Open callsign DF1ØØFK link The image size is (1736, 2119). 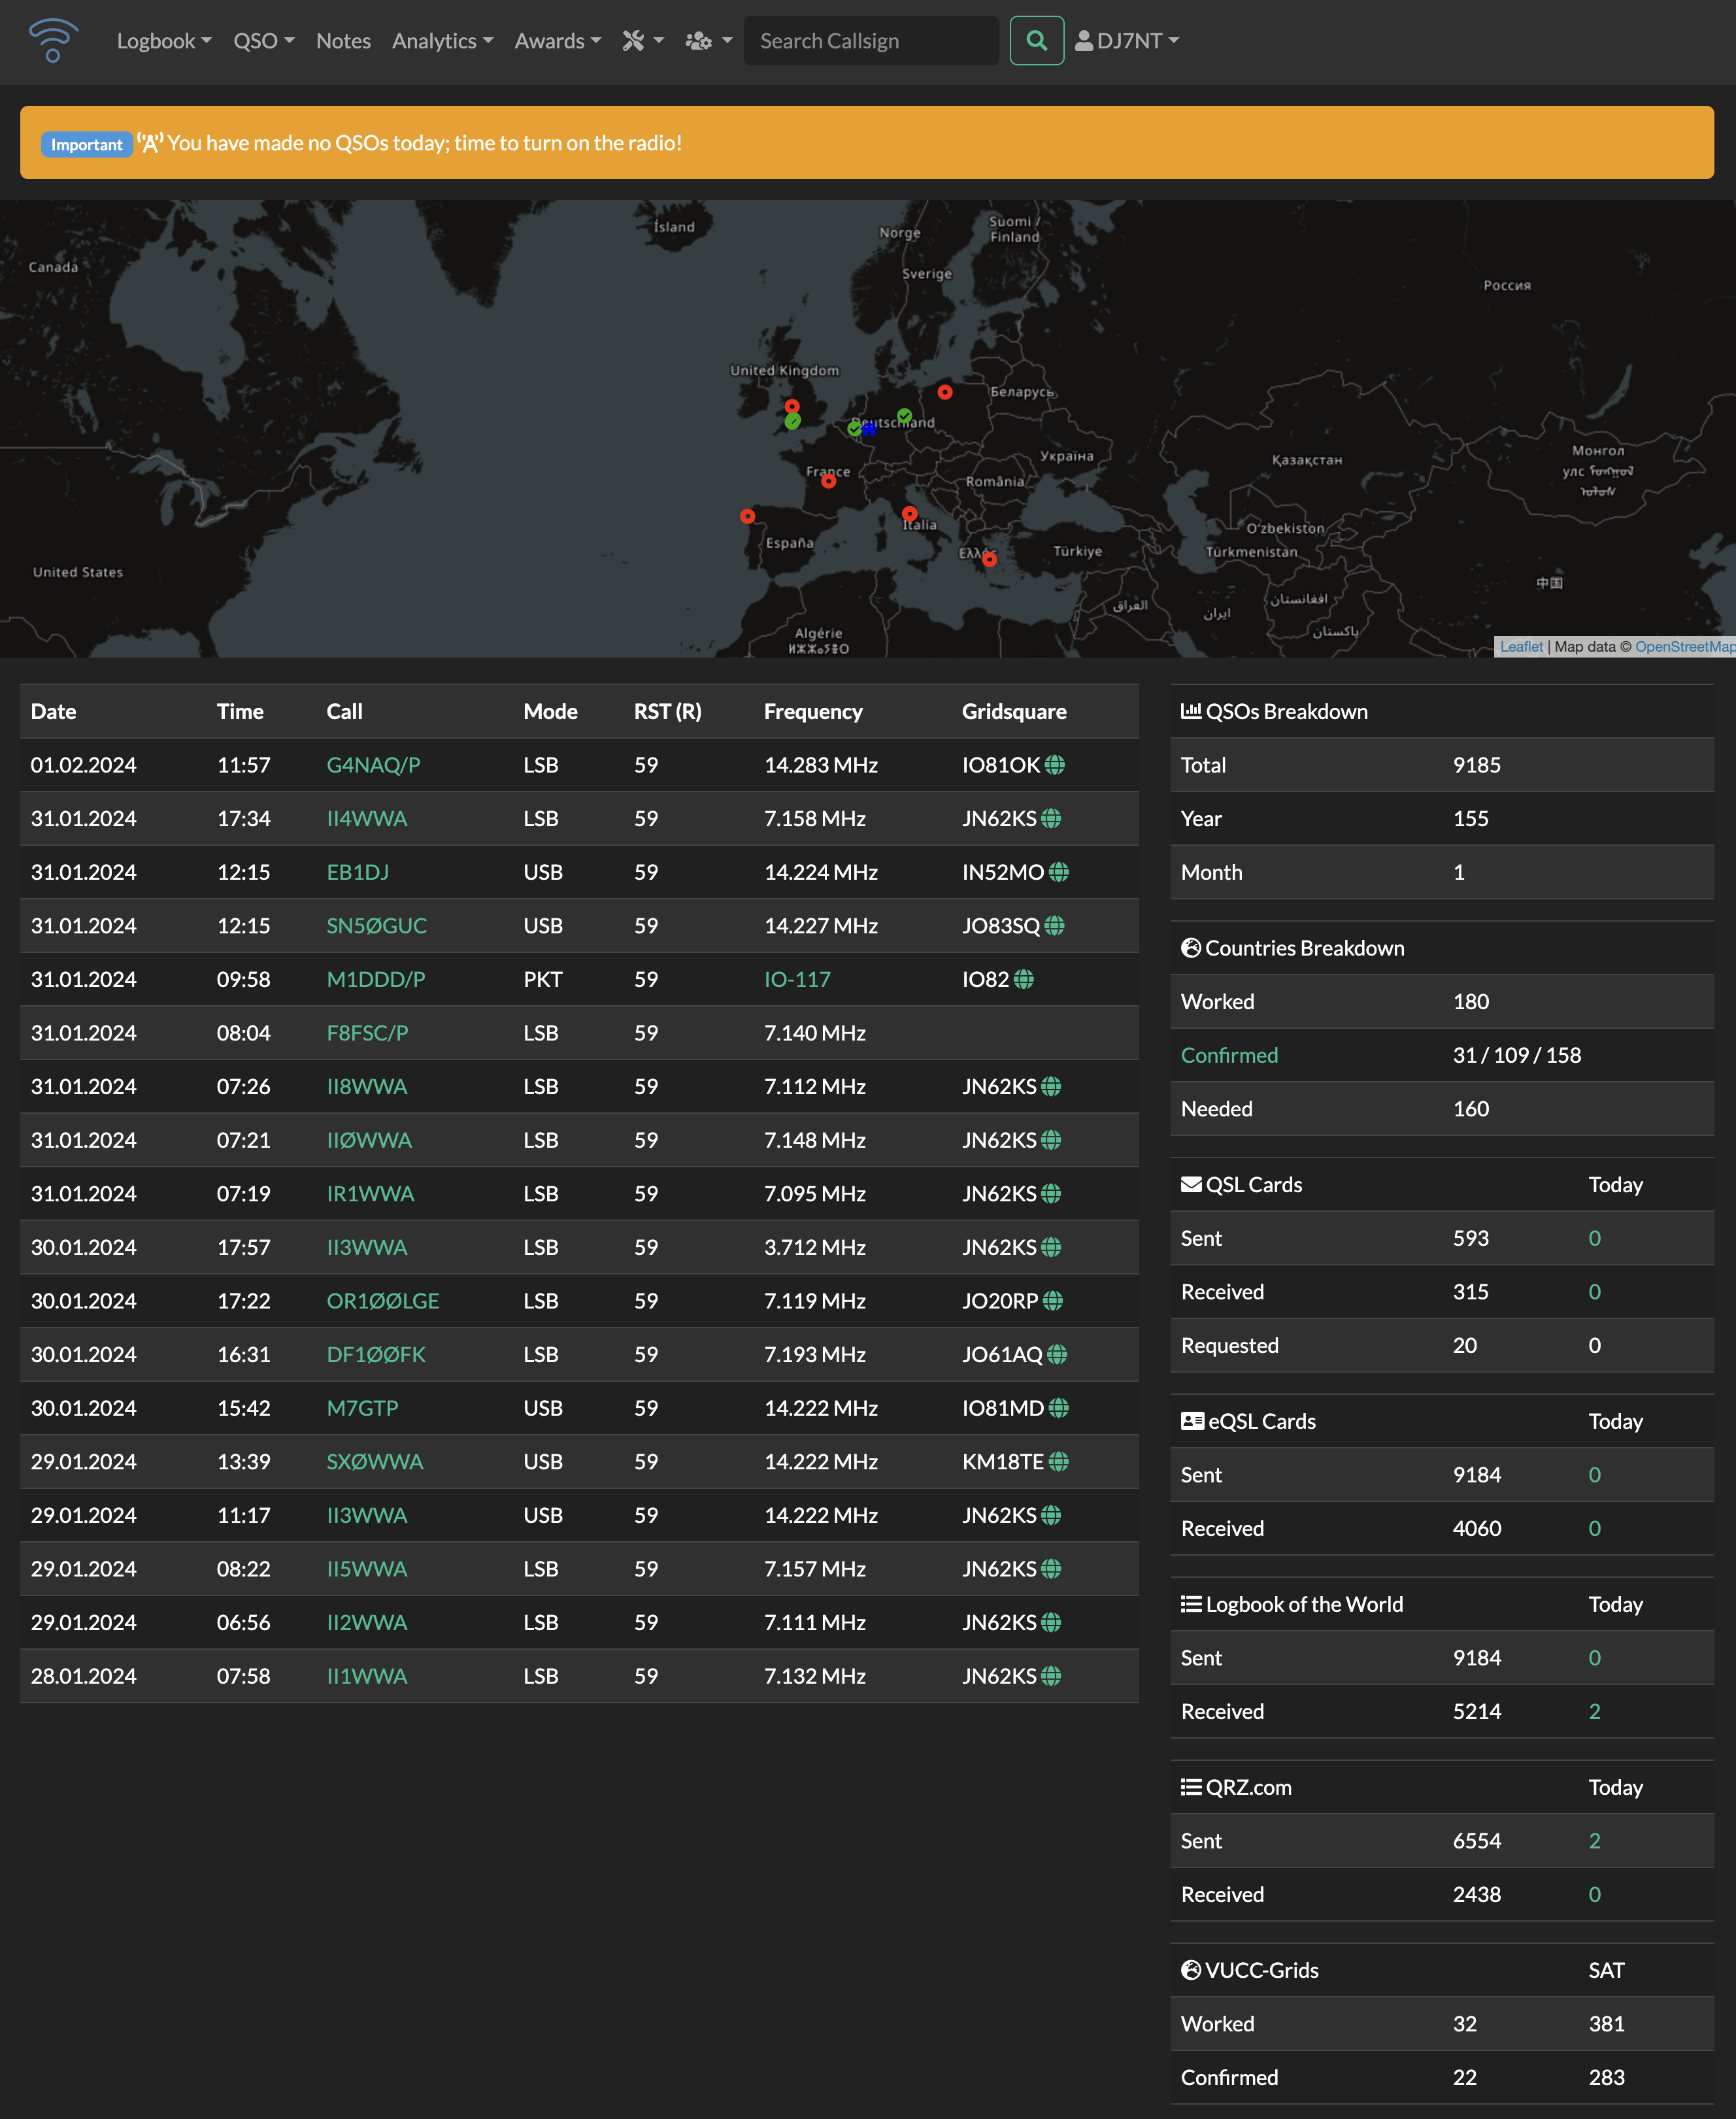pyautogui.click(x=376, y=1354)
